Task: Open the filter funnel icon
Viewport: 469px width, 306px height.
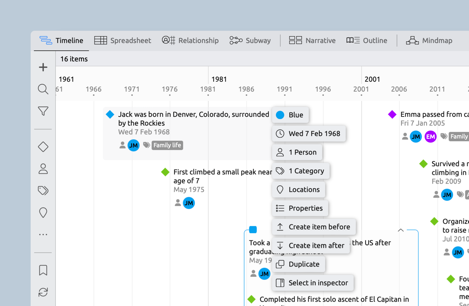Action: (x=43, y=111)
